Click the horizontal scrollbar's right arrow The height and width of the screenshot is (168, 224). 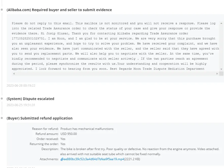[217, 74]
